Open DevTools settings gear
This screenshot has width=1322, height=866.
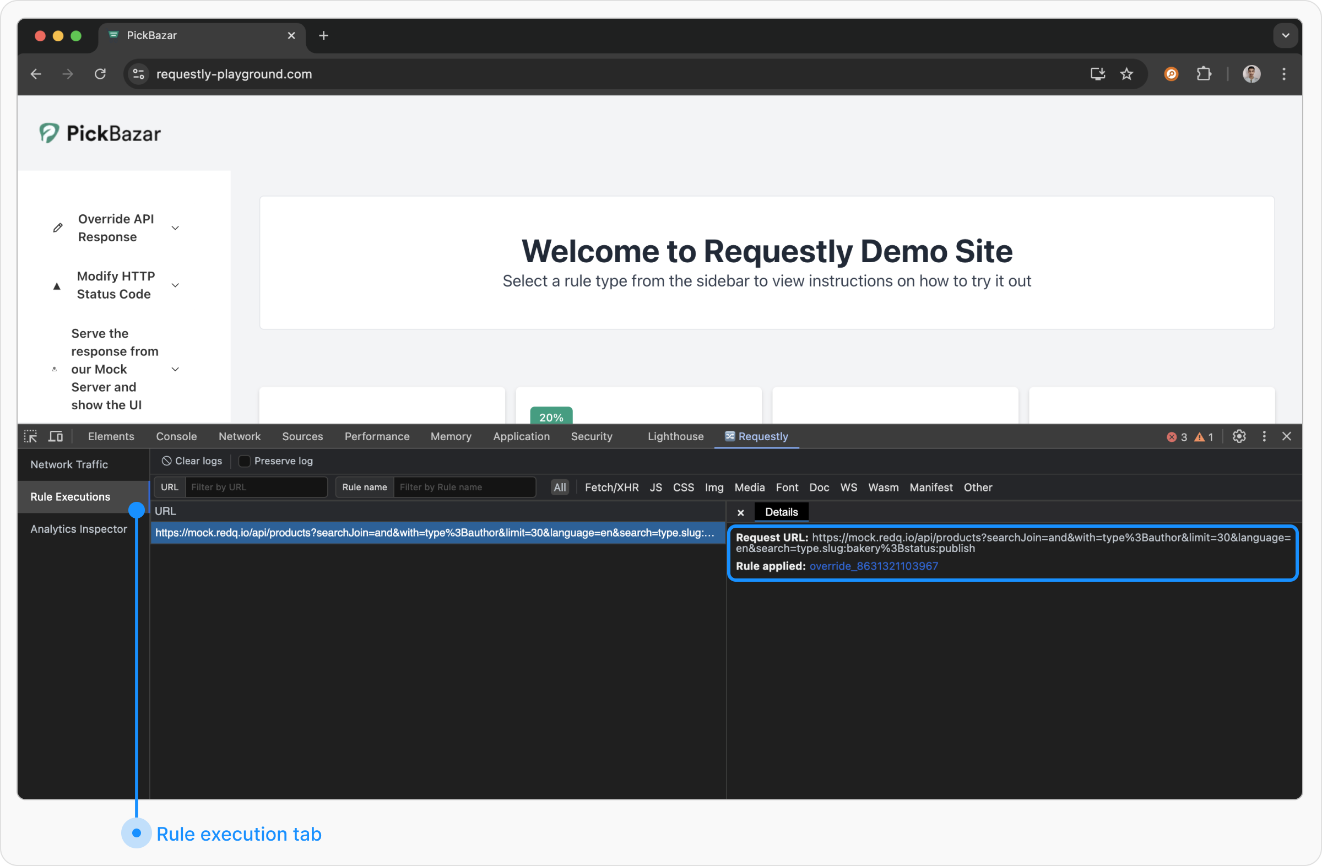coord(1239,437)
